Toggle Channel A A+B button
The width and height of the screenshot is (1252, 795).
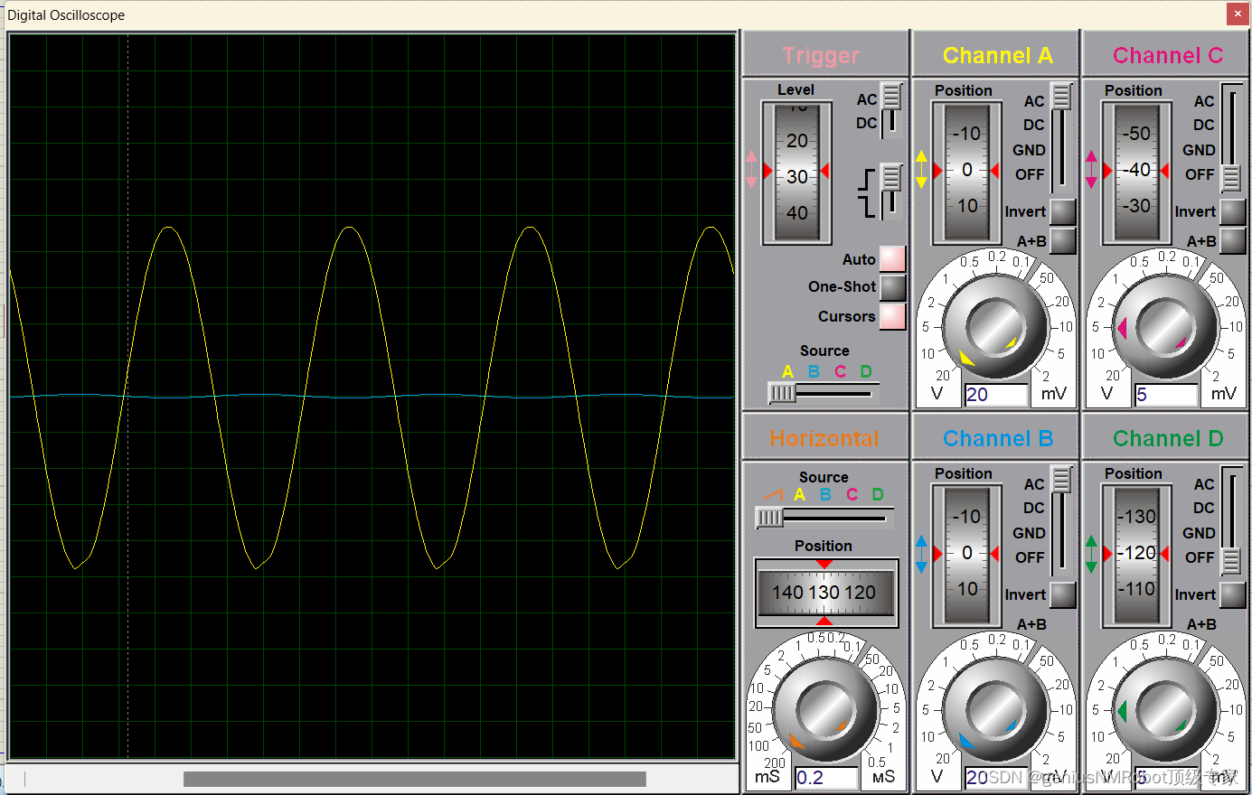coord(1063,240)
